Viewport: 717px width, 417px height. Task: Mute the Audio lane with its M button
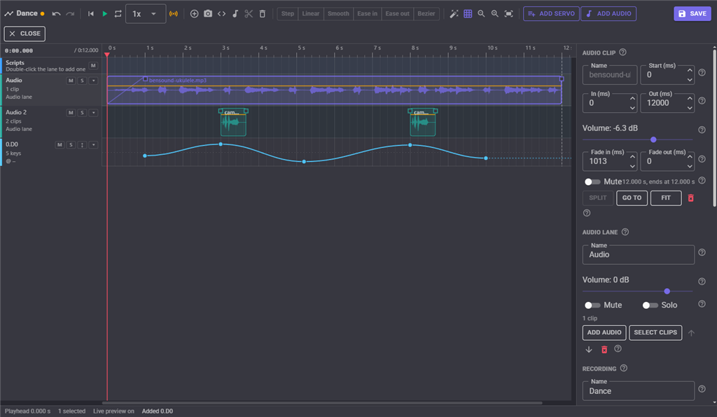coord(71,81)
